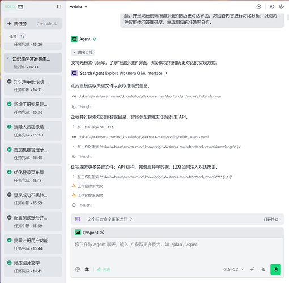This screenshot has width=289, height=283.
Task: Select task 知识库问答准确率 in progress
Action: point(33,63)
